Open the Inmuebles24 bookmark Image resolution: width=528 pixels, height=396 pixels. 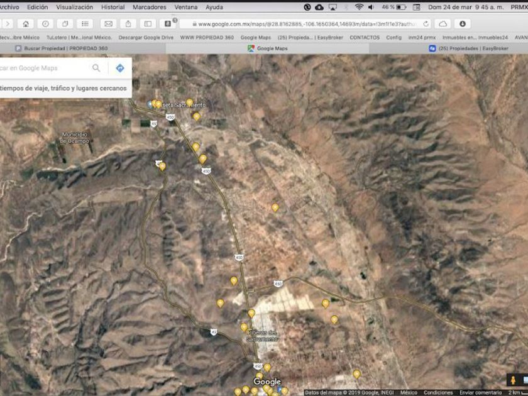tap(475, 37)
